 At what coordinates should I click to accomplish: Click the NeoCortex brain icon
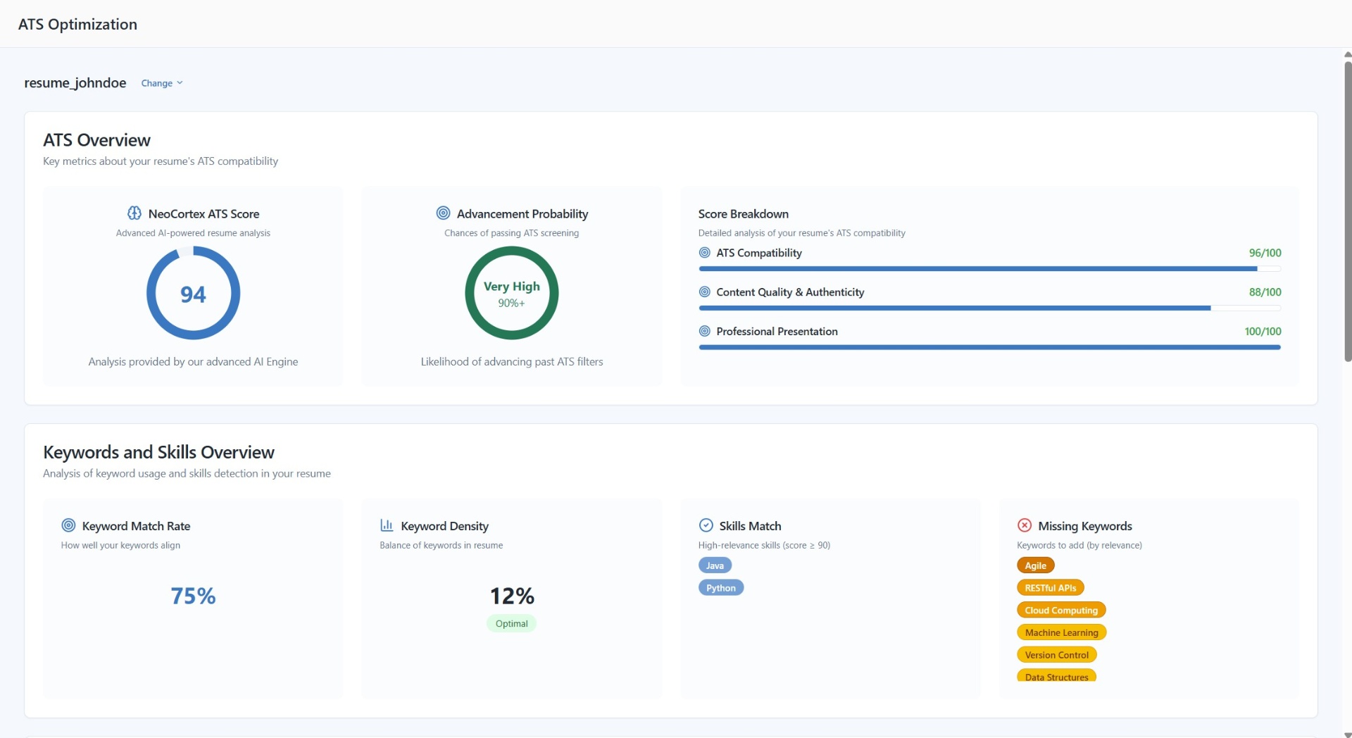coord(134,213)
